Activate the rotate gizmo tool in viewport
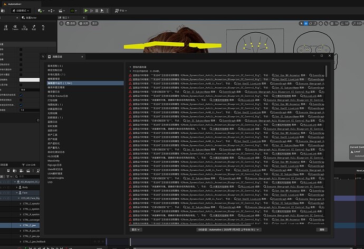 311,23
